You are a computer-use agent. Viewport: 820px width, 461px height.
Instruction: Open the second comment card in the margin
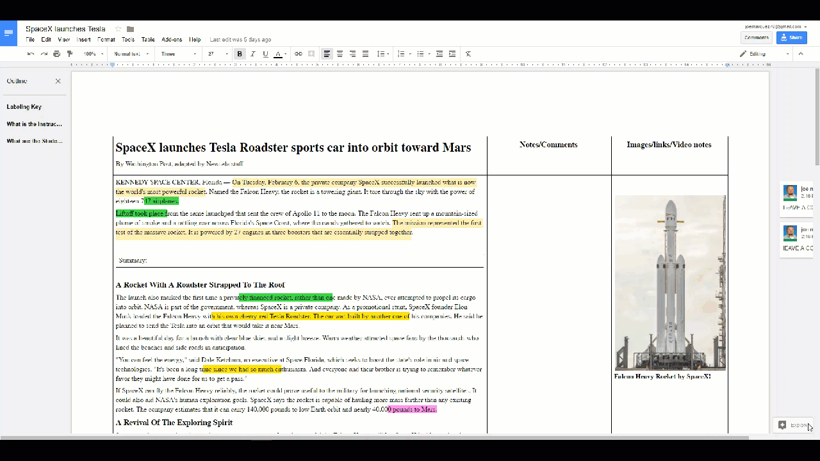(798, 240)
